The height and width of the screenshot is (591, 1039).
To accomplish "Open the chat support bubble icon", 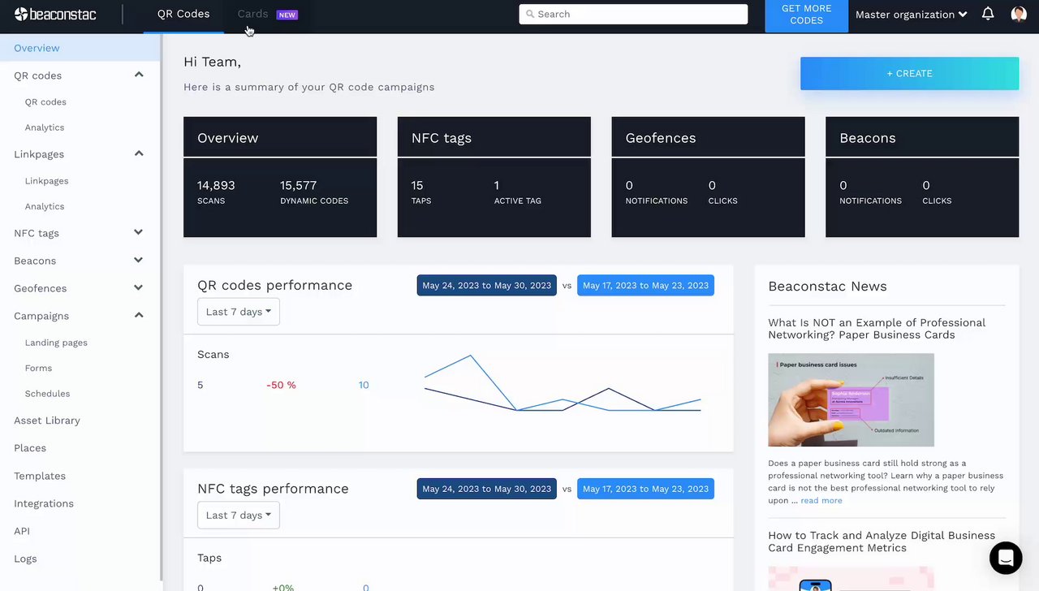I will [1006, 558].
